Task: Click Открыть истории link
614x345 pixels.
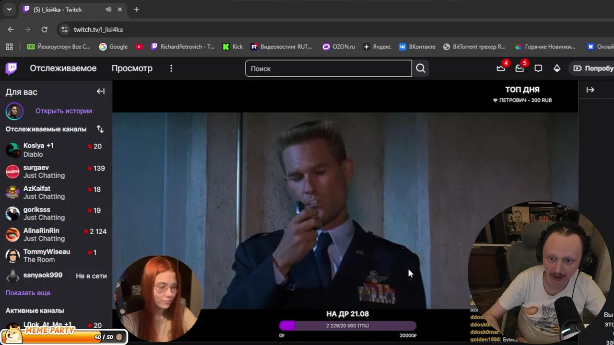Action: (x=64, y=111)
